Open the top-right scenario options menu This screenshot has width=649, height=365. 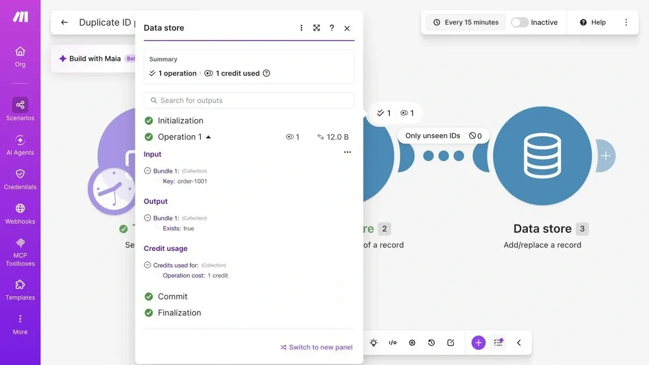(x=626, y=22)
